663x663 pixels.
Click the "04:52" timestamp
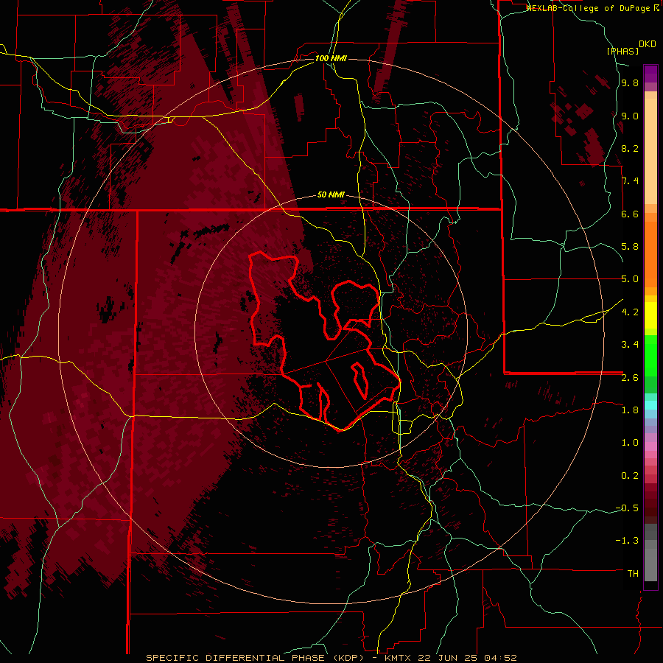point(500,658)
